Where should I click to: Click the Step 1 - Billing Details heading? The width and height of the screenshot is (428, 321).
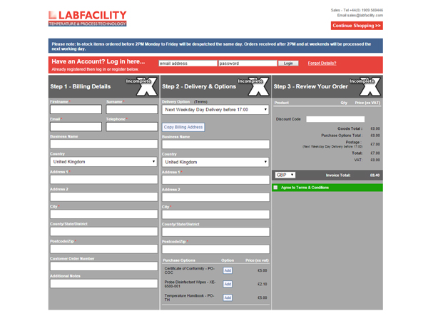(x=81, y=86)
